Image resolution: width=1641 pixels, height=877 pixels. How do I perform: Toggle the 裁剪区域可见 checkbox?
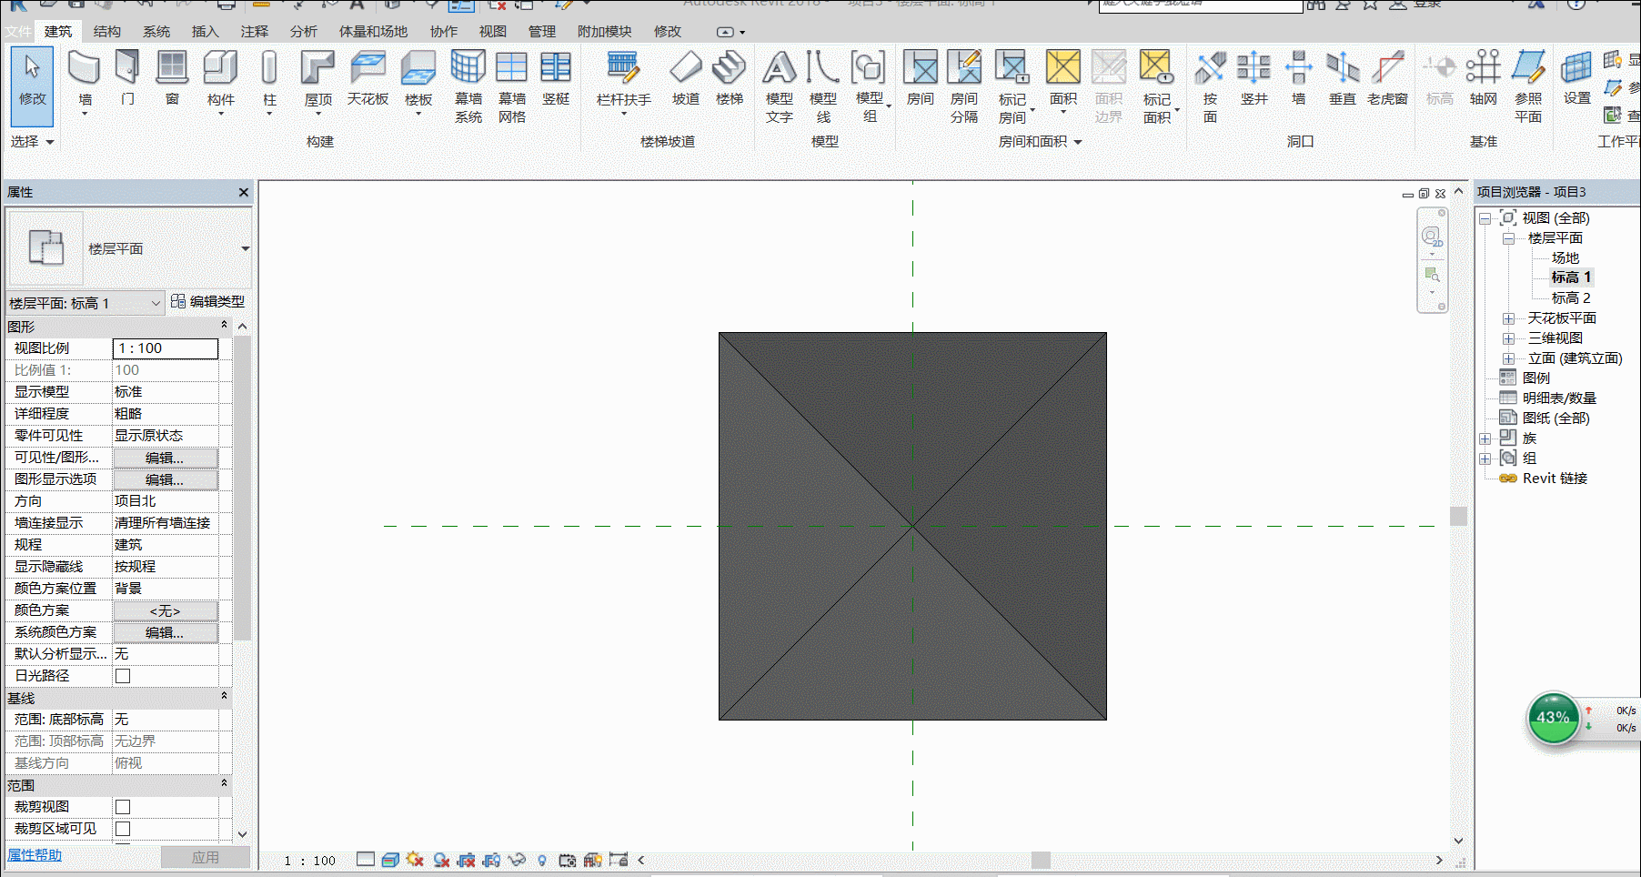point(123,829)
